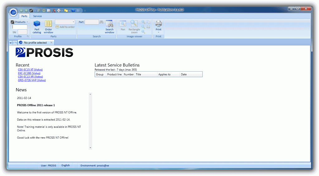
Task: Click the search window icon in the quick access toolbar
Action: (x=49, y=11)
